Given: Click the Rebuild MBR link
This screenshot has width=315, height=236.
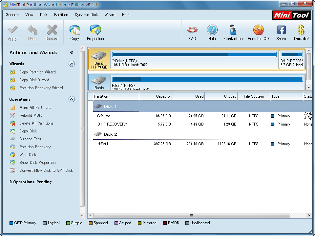Looking at the screenshot, I should 31,115.
